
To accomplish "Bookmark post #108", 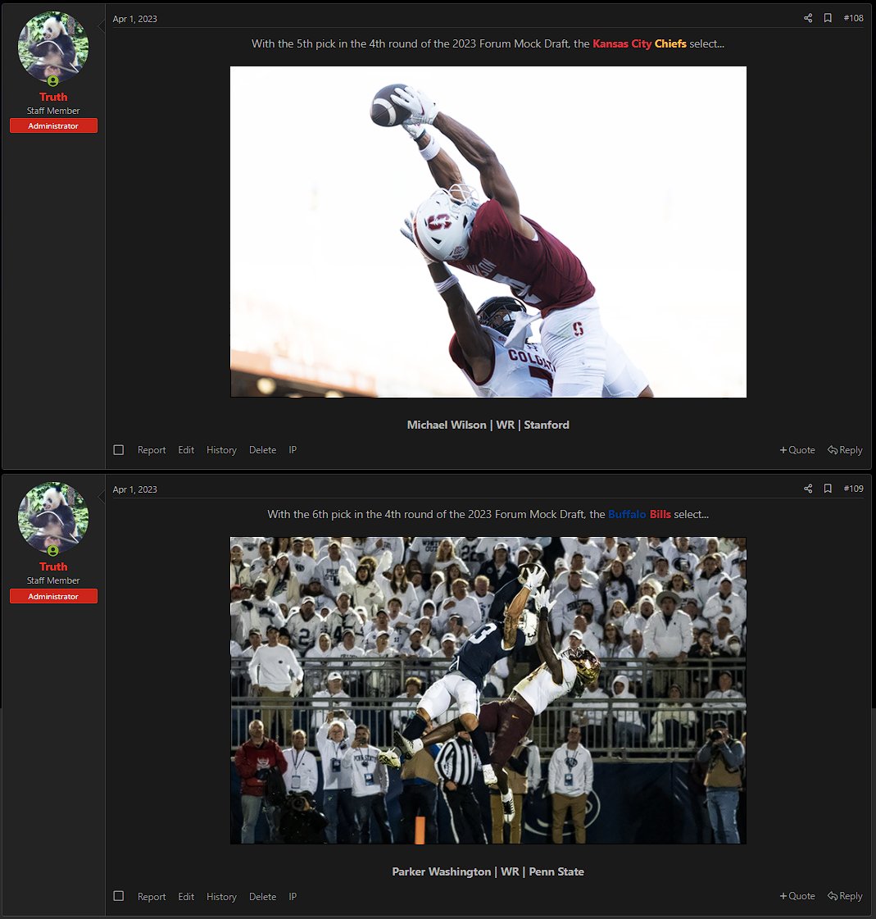I will [x=828, y=18].
